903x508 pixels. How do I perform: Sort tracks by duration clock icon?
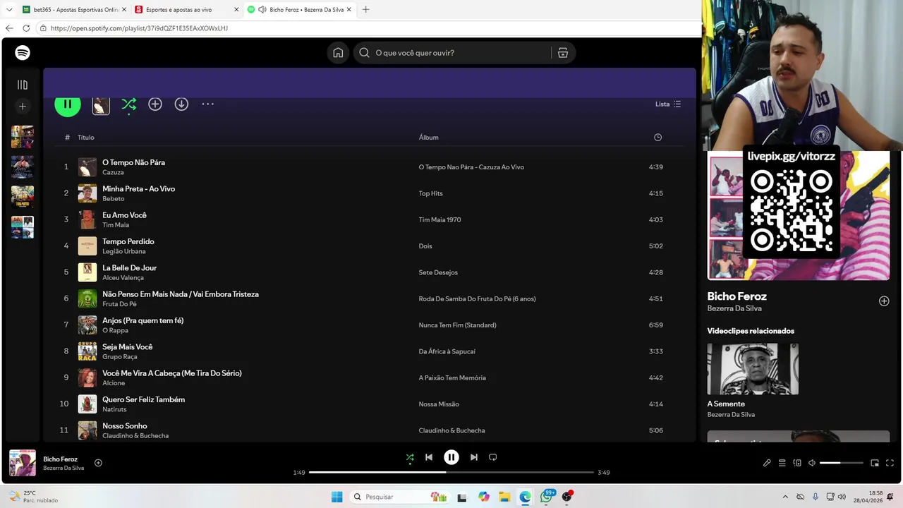[657, 138]
